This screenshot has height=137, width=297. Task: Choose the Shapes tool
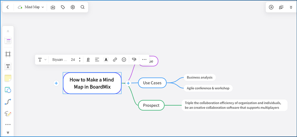click(x=8, y=90)
